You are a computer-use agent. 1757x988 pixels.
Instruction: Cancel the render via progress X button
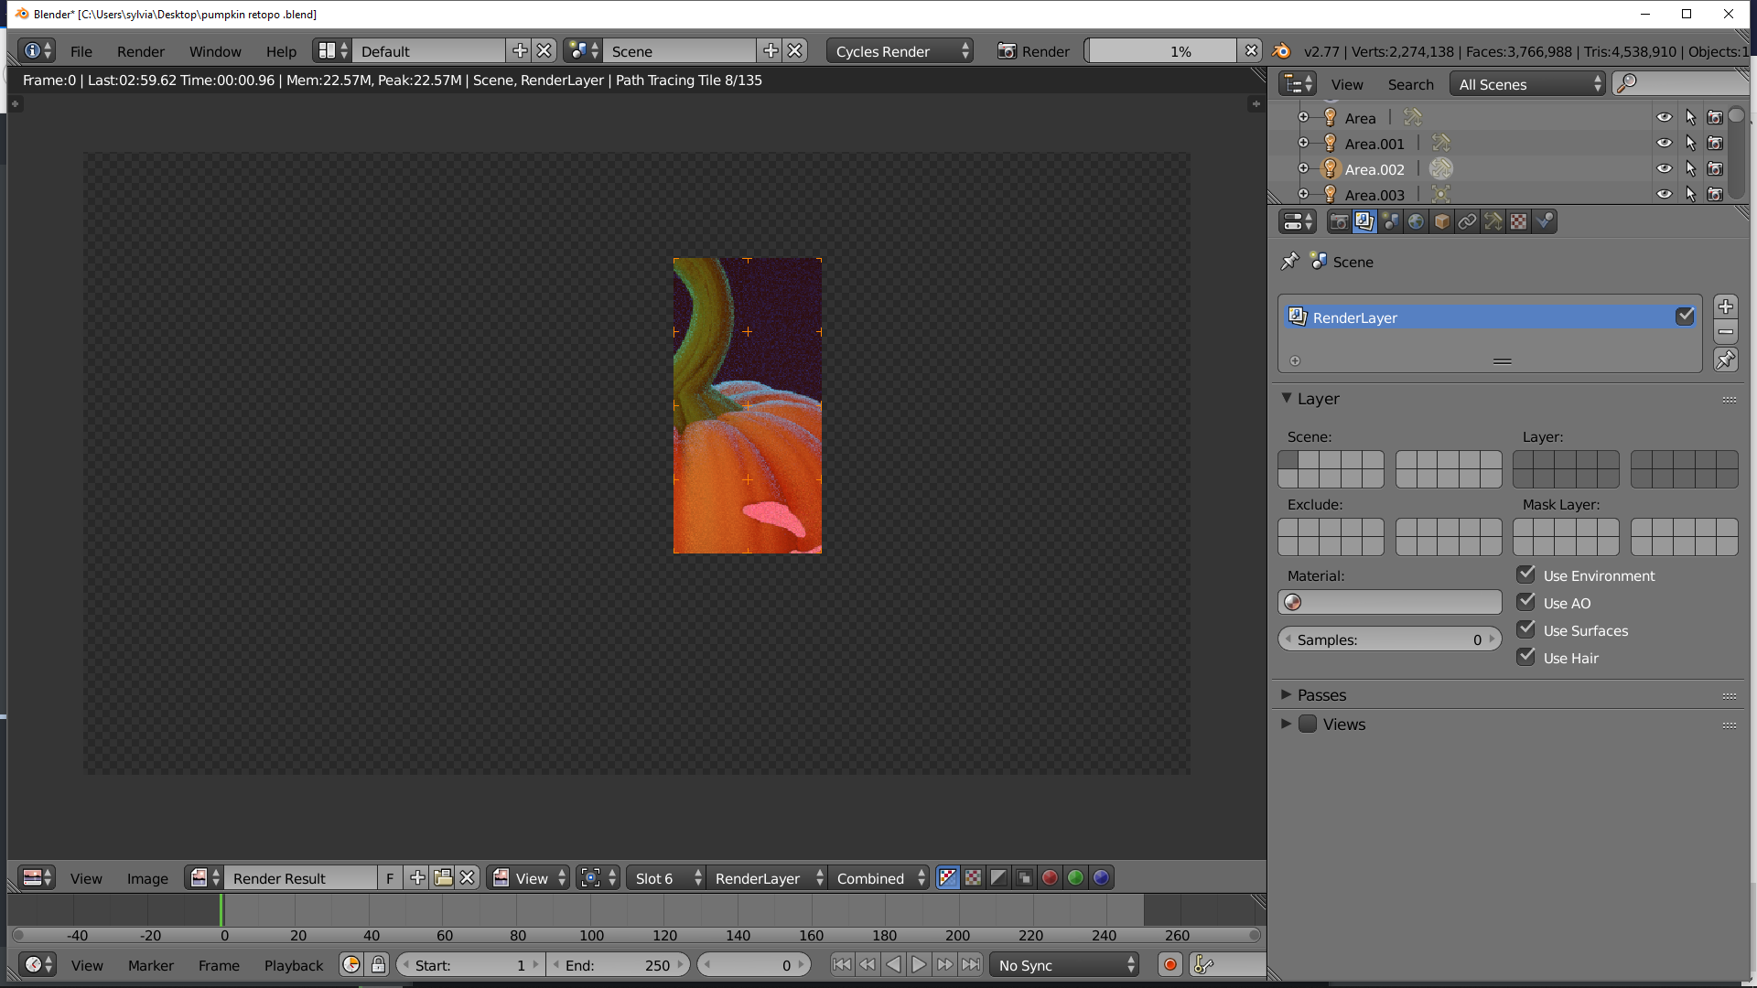tap(1251, 51)
